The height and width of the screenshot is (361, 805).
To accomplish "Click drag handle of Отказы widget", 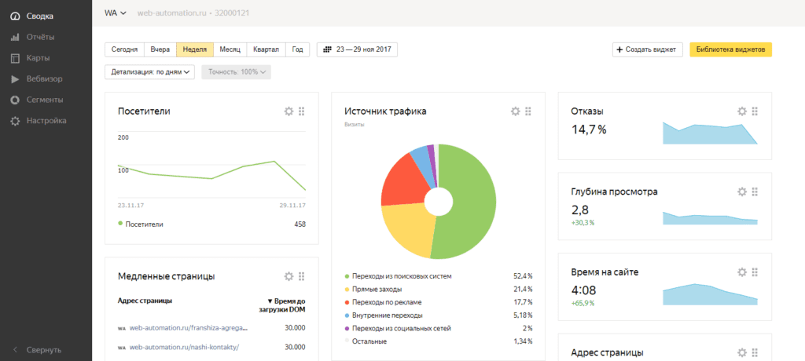I will [755, 111].
